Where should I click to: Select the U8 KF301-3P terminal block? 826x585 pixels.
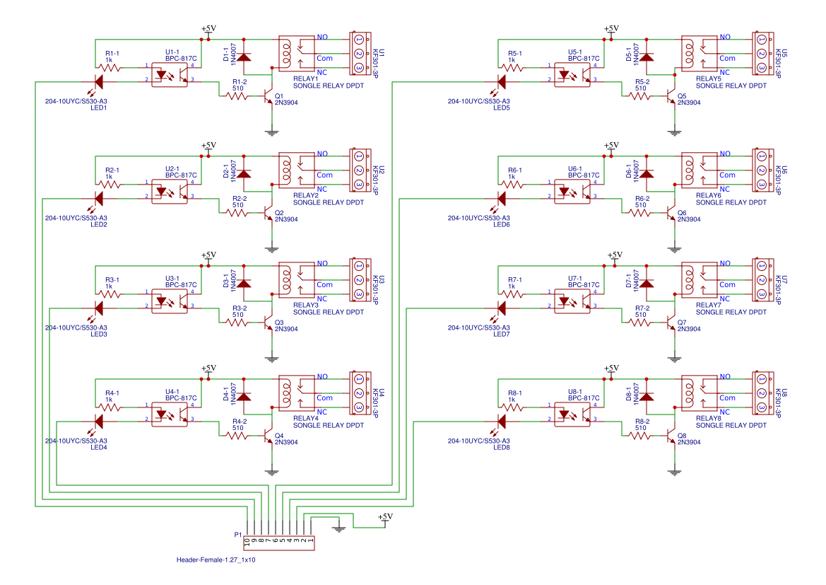[x=763, y=393]
